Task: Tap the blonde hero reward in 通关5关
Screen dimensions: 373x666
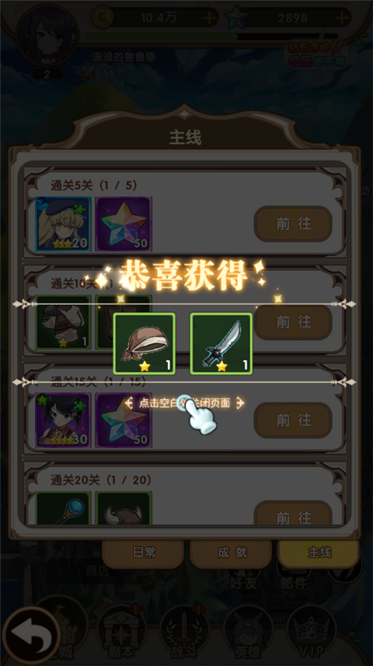Action: [63, 224]
